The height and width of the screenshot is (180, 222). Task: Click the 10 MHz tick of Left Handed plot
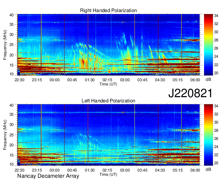click(11, 164)
